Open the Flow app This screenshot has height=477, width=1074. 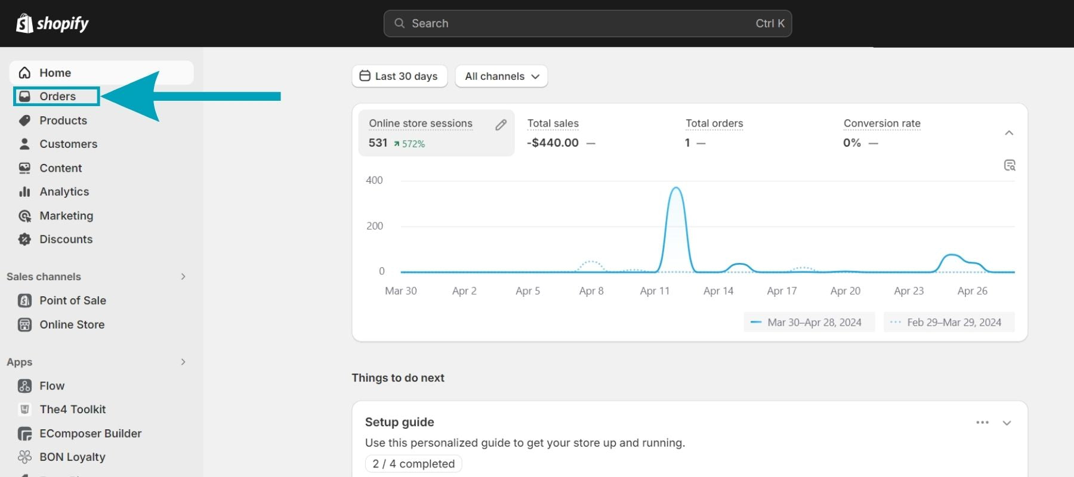point(52,386)
